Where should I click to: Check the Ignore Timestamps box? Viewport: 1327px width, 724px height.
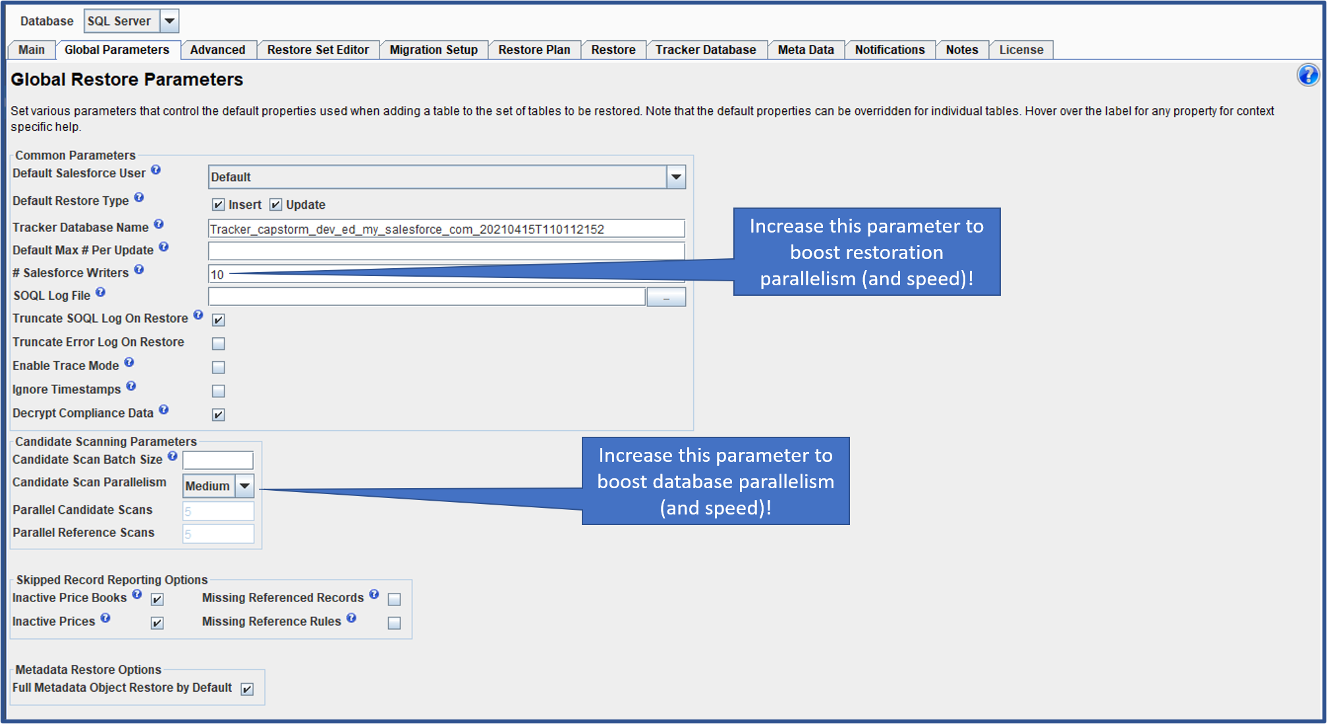coord(218,391)
